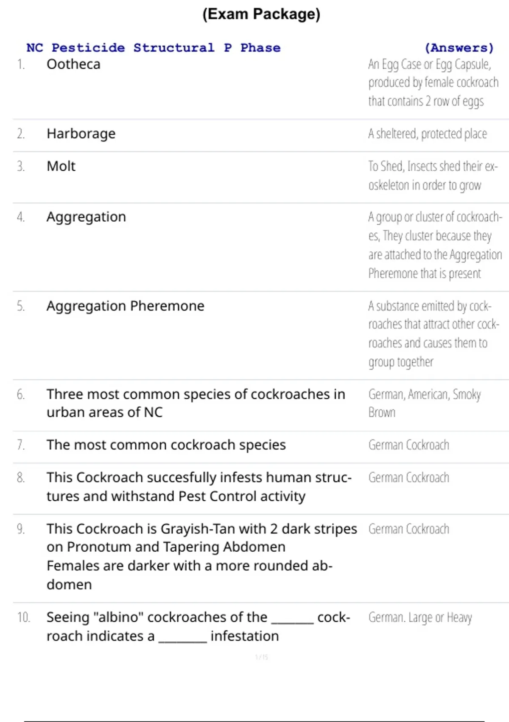Select the term 'Ootheca'

coord(73,64)
